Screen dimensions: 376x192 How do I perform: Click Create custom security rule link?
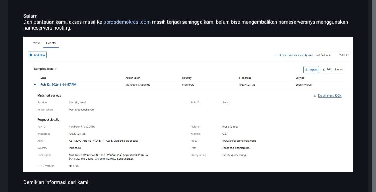click(293, 55)
